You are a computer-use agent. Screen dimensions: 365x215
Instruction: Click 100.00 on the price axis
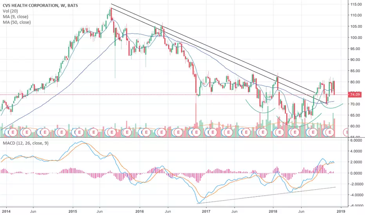[356, 38]
